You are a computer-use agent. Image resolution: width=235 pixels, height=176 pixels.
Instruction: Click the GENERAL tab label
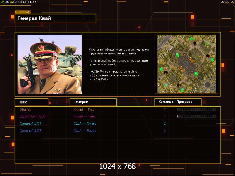pos(23,12)
